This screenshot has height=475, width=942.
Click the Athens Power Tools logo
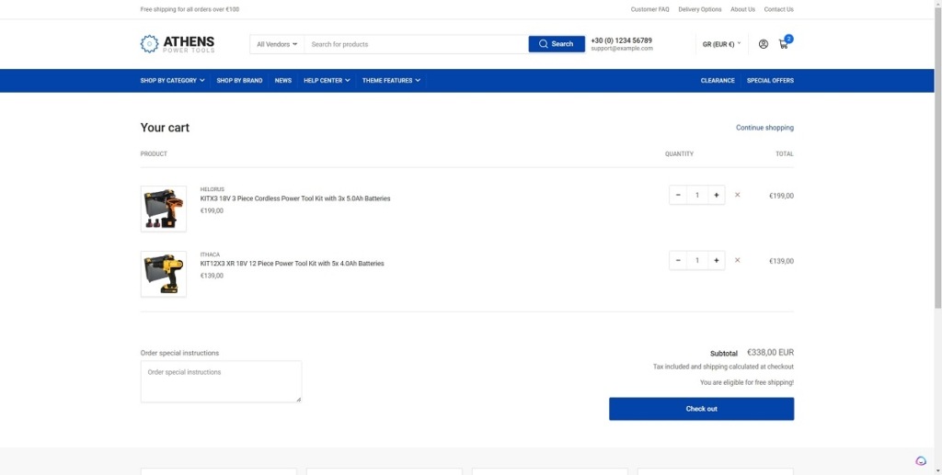[178, 44]
